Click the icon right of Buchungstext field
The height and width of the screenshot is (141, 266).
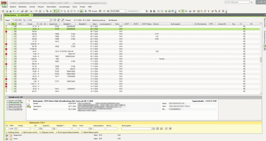153,129
